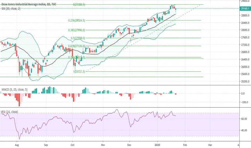Click the 28800.0 price axis value
The image size is (251, 148).
click(245, 16)
